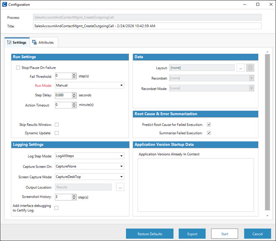Open the Capture Screen On dropdown
Screen dimensions: 276x241
[x=89, y=166]
